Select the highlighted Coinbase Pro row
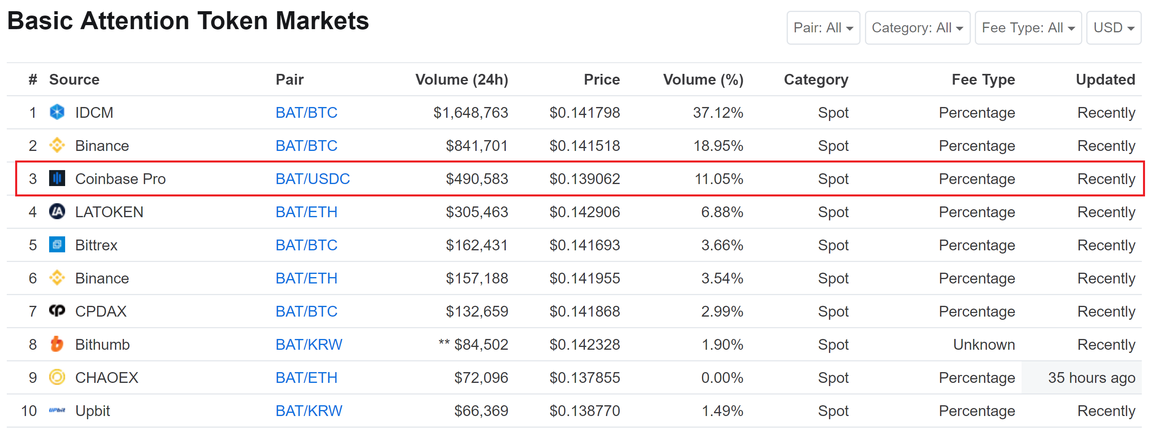The width and height of the screenshot is (1153, 428). [672, 178]
